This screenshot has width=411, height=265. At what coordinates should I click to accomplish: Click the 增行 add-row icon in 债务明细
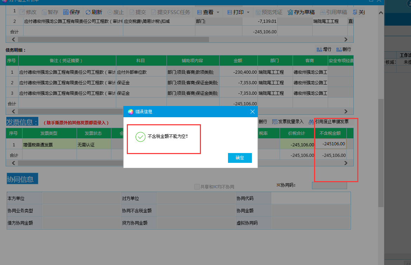tap(320, 49)
